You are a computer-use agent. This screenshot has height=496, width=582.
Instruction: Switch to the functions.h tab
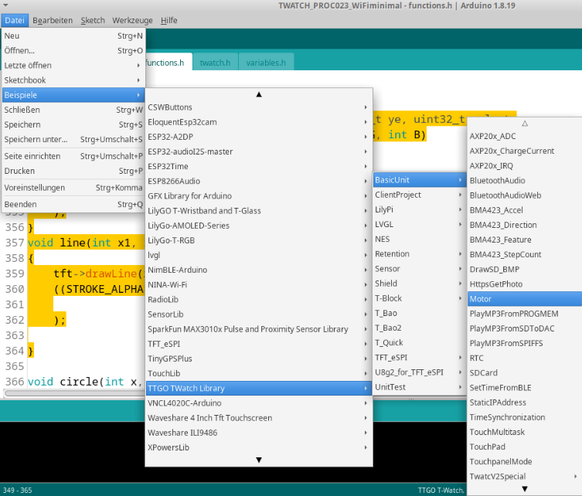point(168,63)
